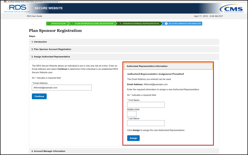Image resolution: width=248 pixels, height=155 pixels.
Task: Click the US flag icon
Action: 5,2
